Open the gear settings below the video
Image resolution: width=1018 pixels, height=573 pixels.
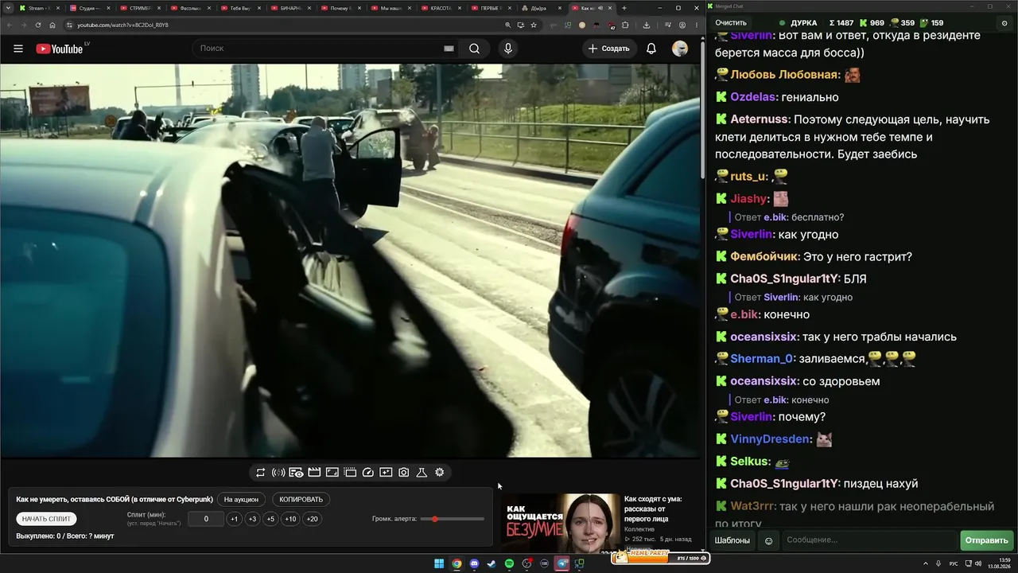[x=440, y=473]
